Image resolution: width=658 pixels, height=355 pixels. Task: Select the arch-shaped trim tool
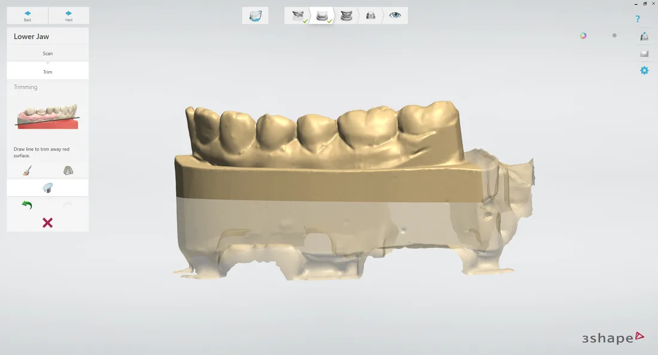pyautogui.click(x=68, y=171)
